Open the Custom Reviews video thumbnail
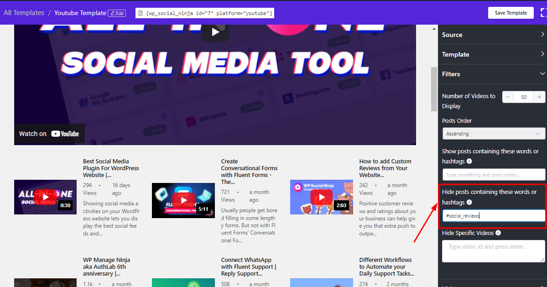 click(x=321, y=197)
